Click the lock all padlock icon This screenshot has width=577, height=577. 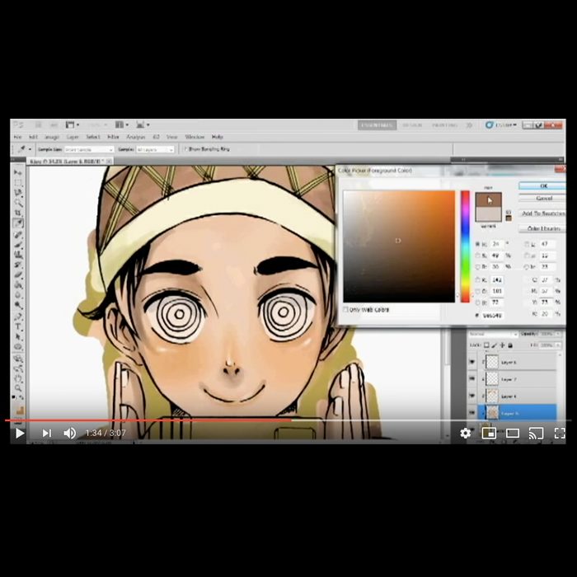[x=510, y=345]
